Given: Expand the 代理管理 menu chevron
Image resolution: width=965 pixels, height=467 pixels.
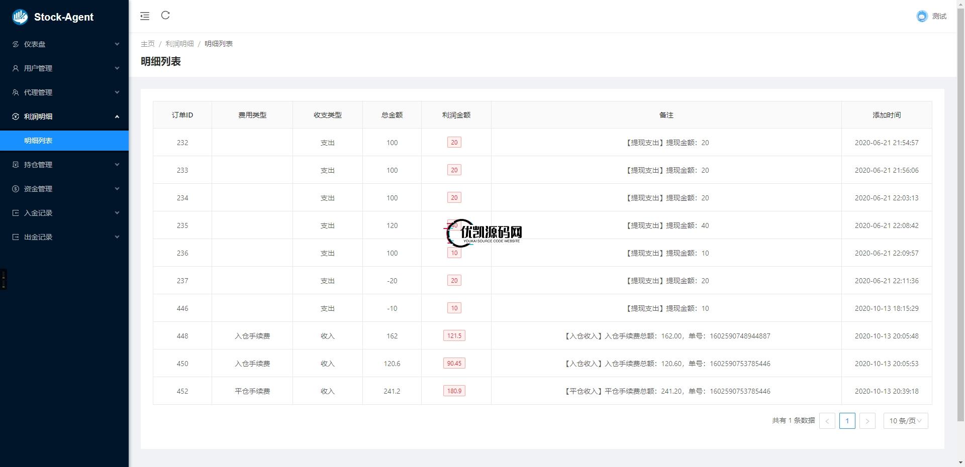Looking at the screenshot, I should click(117, 92).
